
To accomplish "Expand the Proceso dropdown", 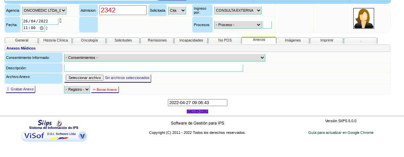I will [238, 25].
